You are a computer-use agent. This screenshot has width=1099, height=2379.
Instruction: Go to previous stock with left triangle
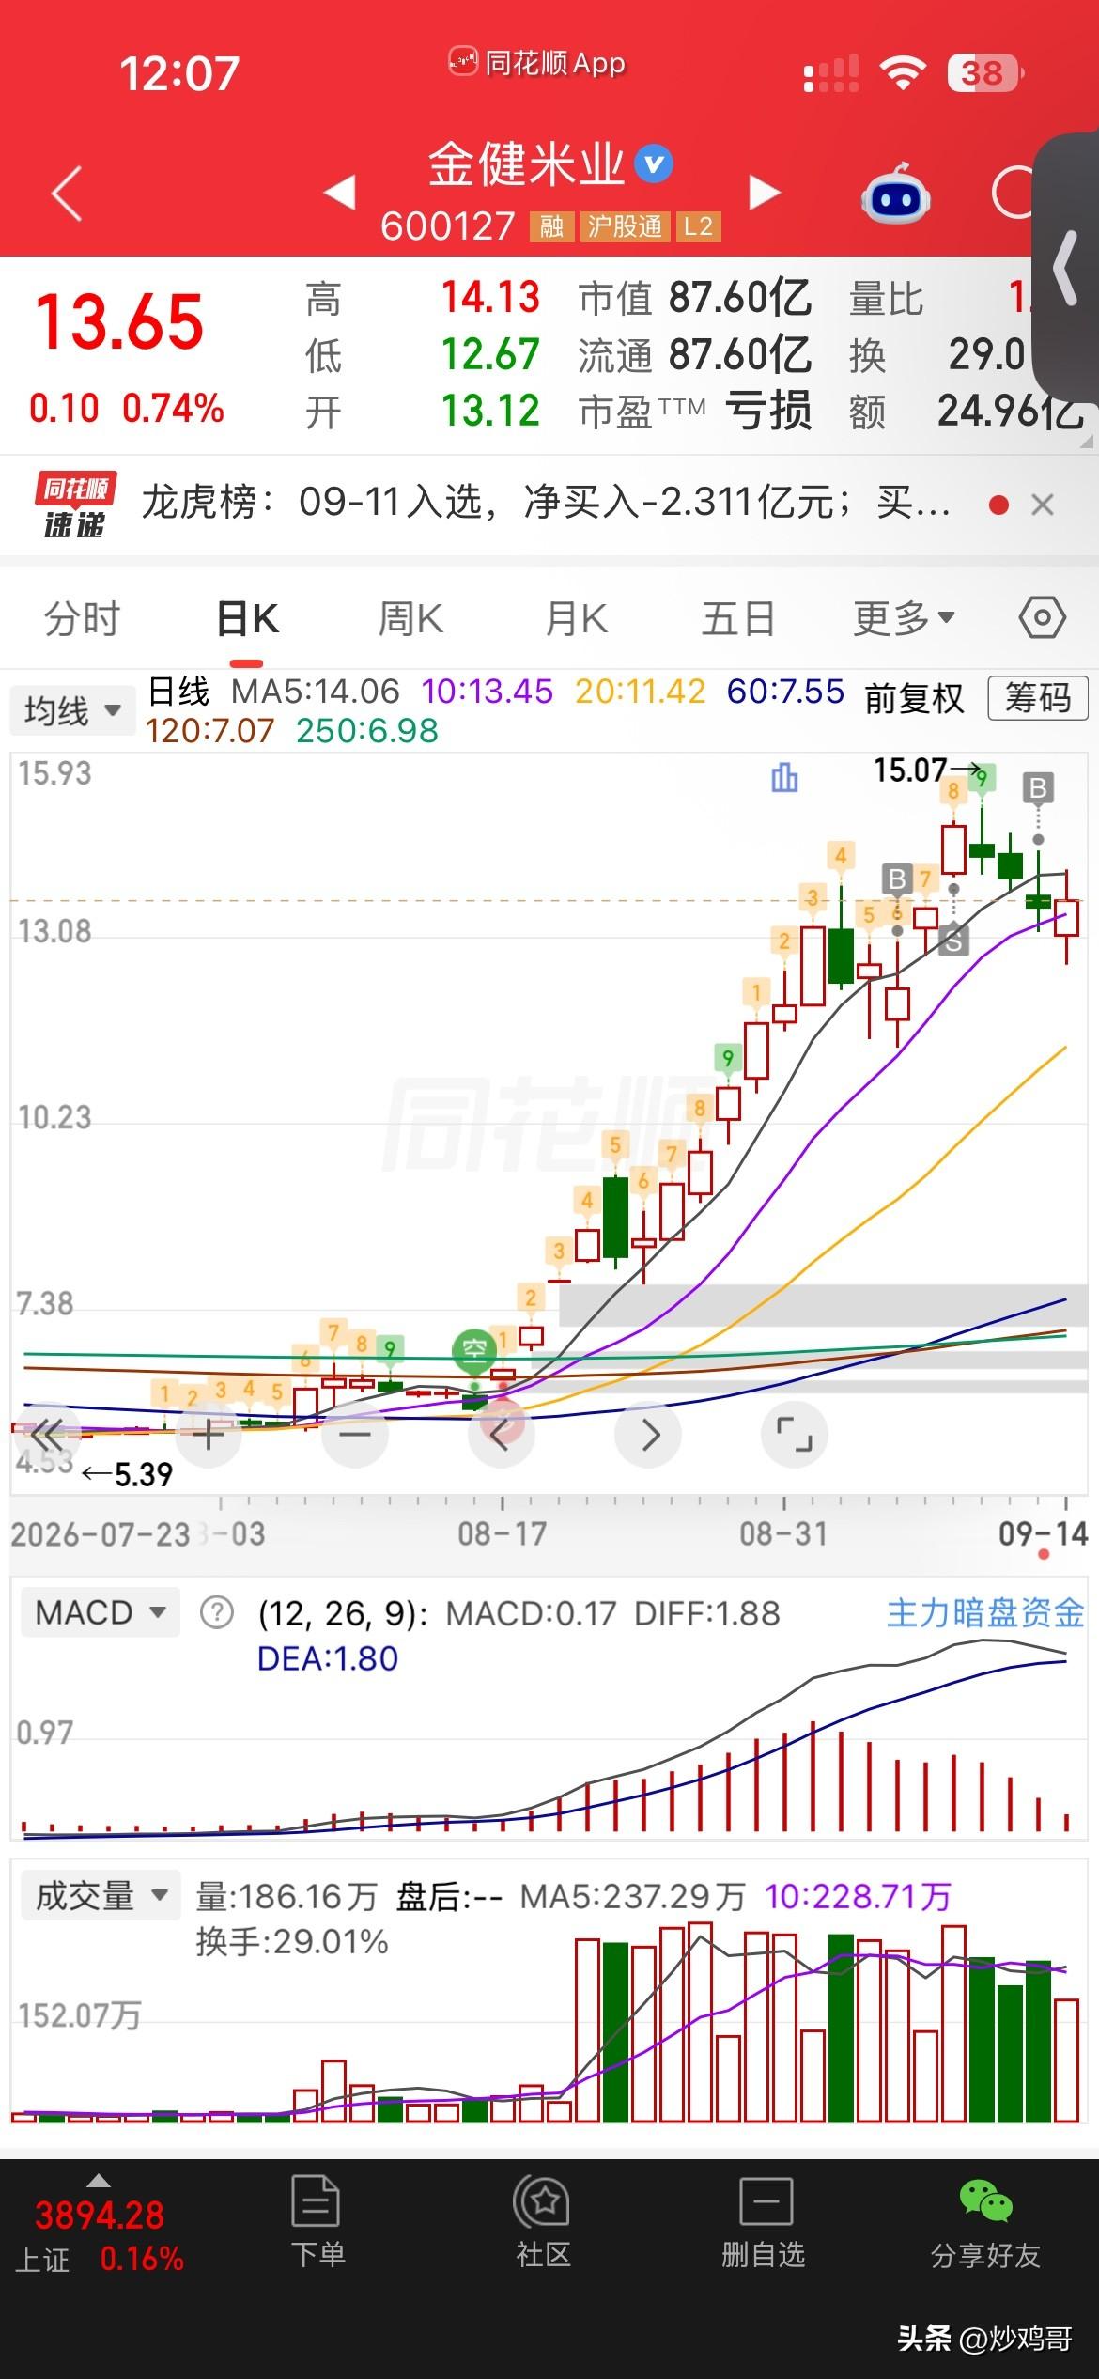click(x=340, y=192)
